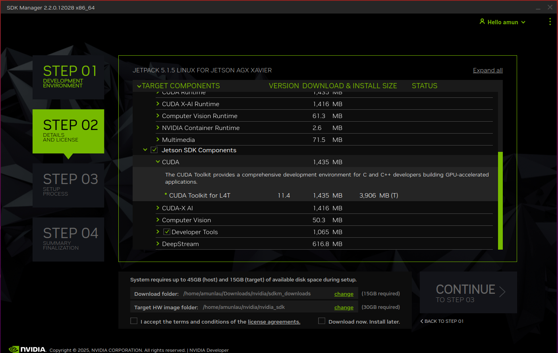Screen dimensions: 558x353
Task: Open the license agreements link
Action: pyautogui.click(x=274, y=322)
